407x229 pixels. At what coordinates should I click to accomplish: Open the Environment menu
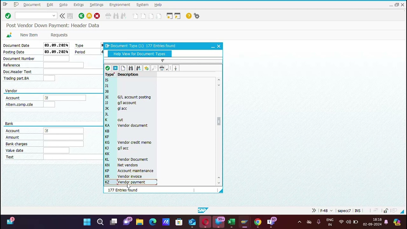(x=120, y=5)
